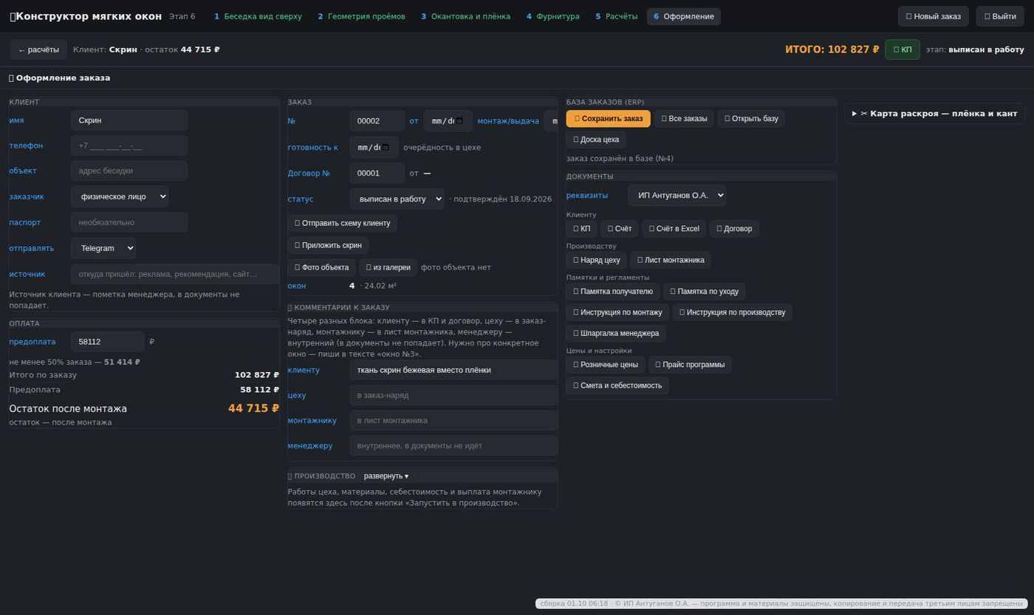1034x615 pixels.
Task: Open the отправлять Telegram dropdown
Action: coord(103,248)
